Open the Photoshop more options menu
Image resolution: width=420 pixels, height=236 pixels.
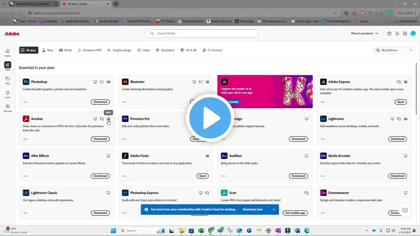coord(25,102)
